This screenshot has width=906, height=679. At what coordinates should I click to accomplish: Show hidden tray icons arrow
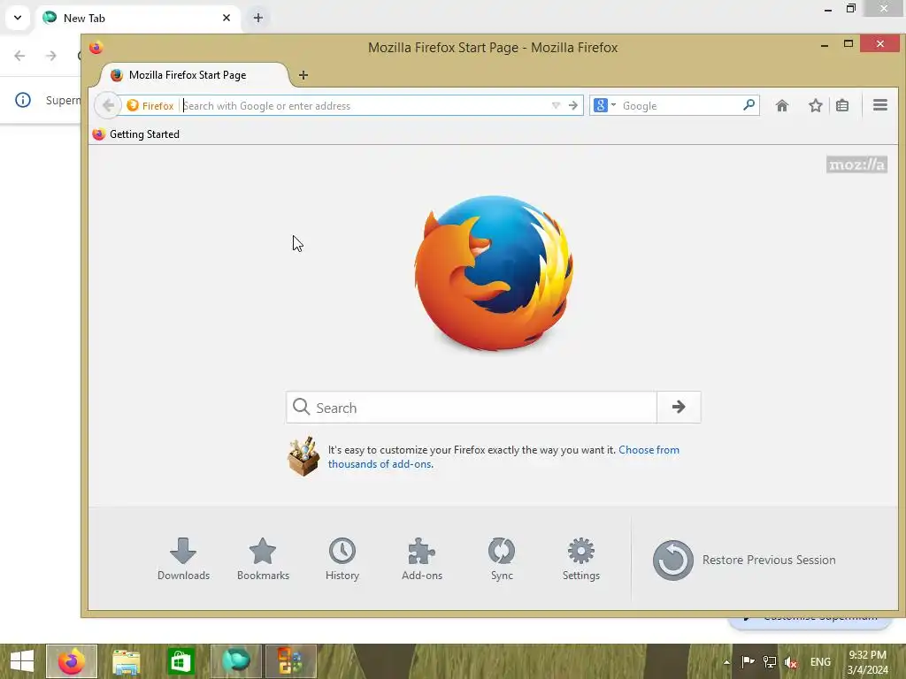(726, 662)
